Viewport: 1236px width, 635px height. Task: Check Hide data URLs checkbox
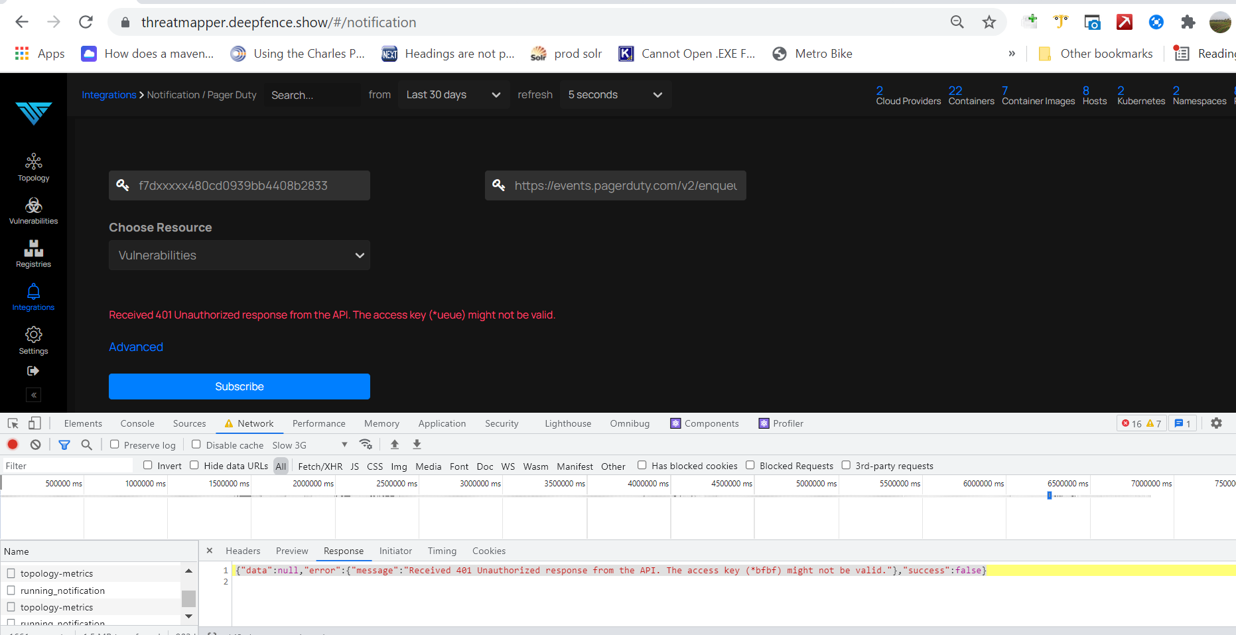[194, 465]
